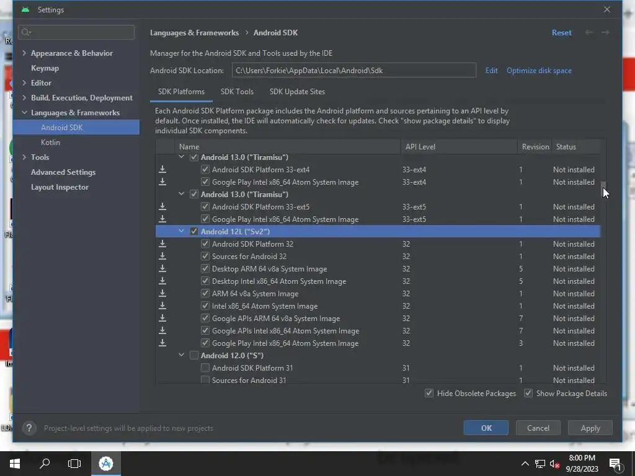Toggle Show Package Details checkbox
This screenshot has width=635, height=476.
(528, 393)
